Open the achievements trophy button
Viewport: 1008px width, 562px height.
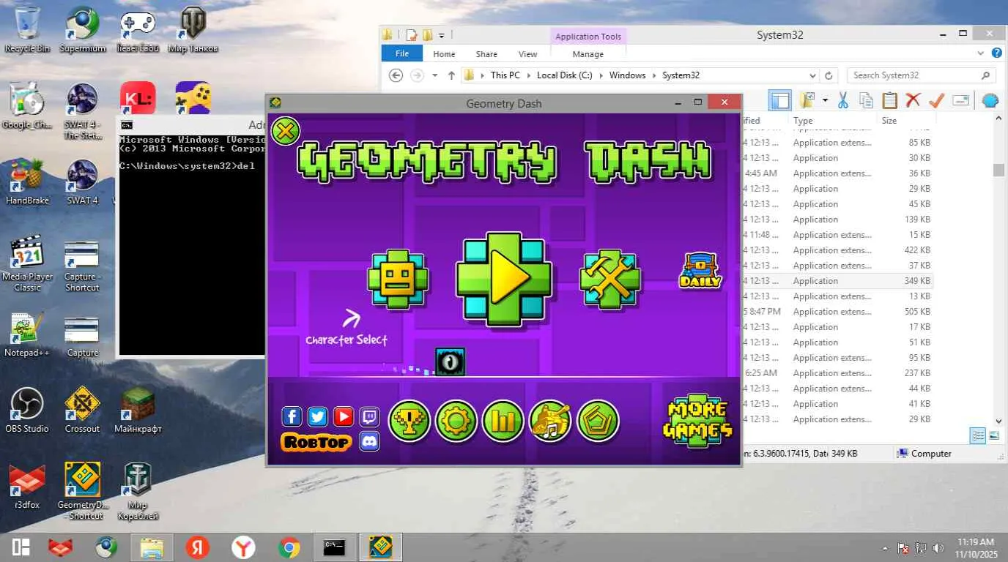pyautogui.click(x=409, y=421)
